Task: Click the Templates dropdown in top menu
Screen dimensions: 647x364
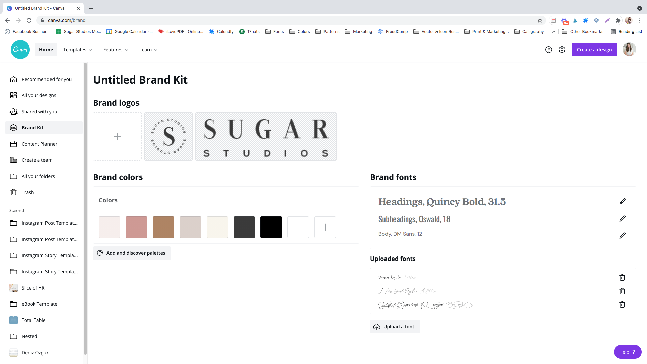Action: click(x=78, y=49)
